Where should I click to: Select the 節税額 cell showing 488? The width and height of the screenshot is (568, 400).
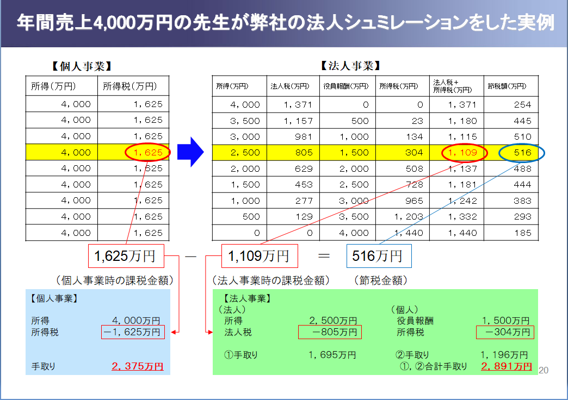(x=511, y=168)
